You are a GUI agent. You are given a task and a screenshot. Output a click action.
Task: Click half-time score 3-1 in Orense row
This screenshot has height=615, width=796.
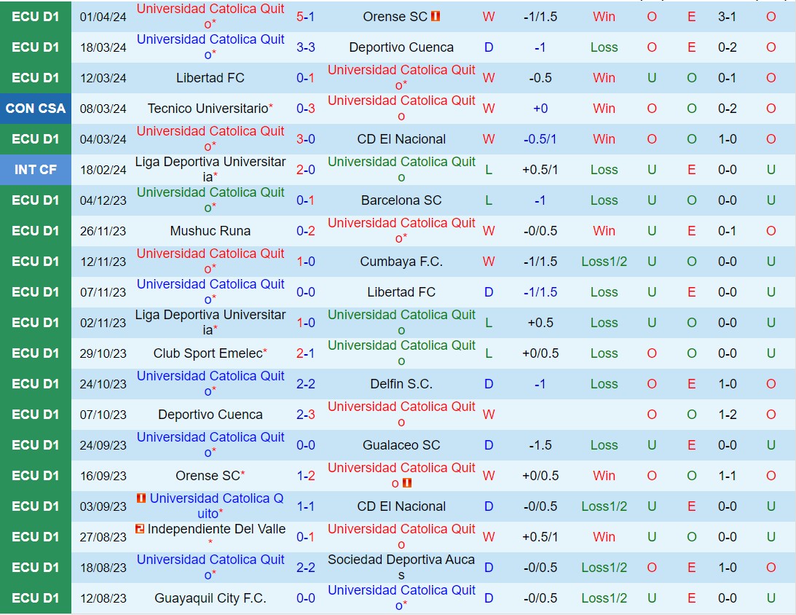coord(727,17)
